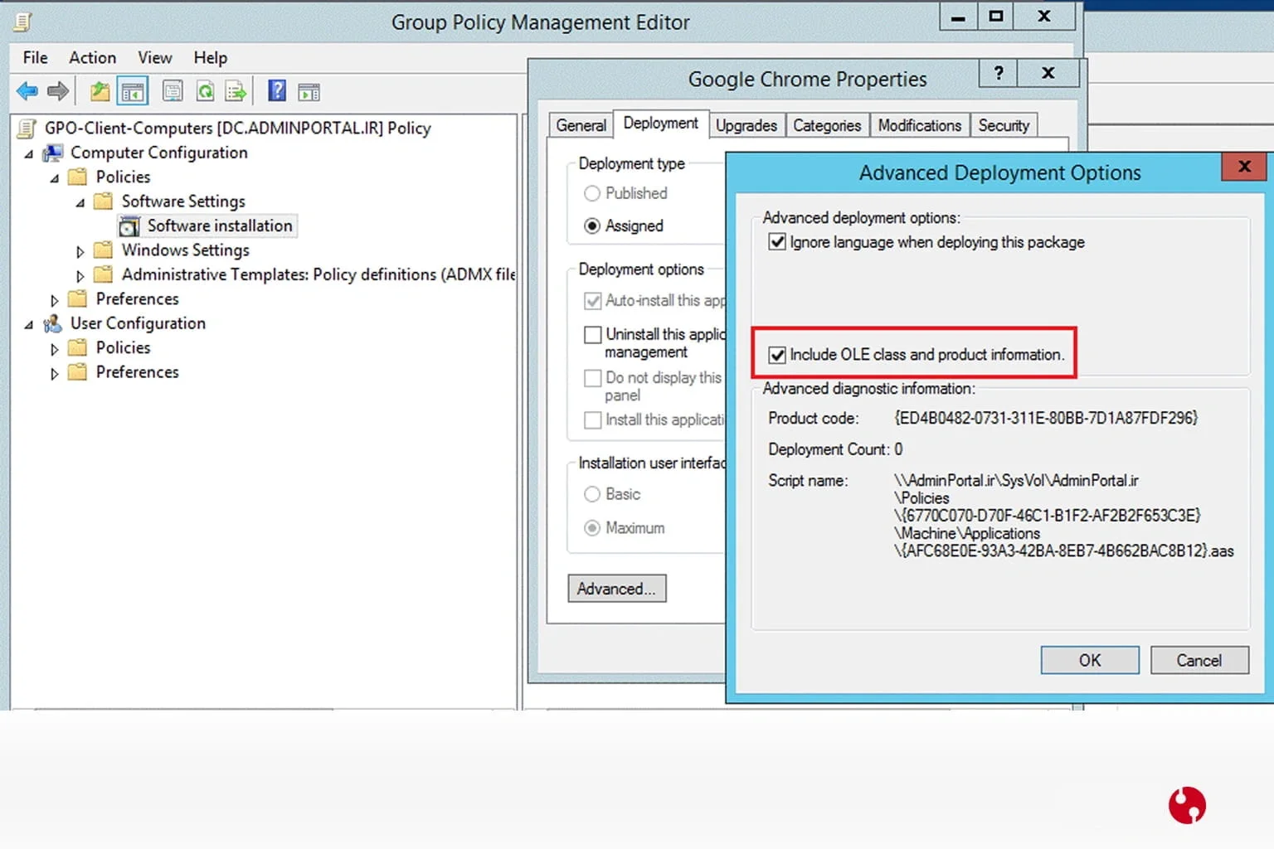The width and height of the screenshot is (1274, 849).
Task: Click OK in Advanced Deployment Options
Action: click(x=1090, y=661)
